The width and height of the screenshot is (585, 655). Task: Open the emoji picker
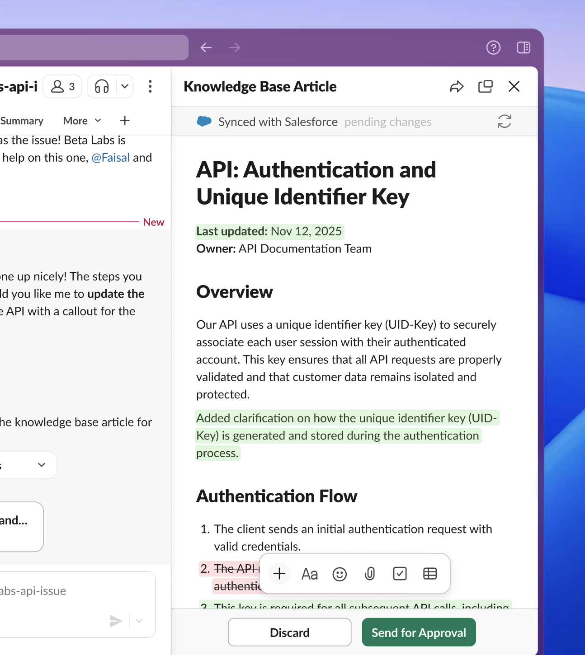tap(340, 574)
